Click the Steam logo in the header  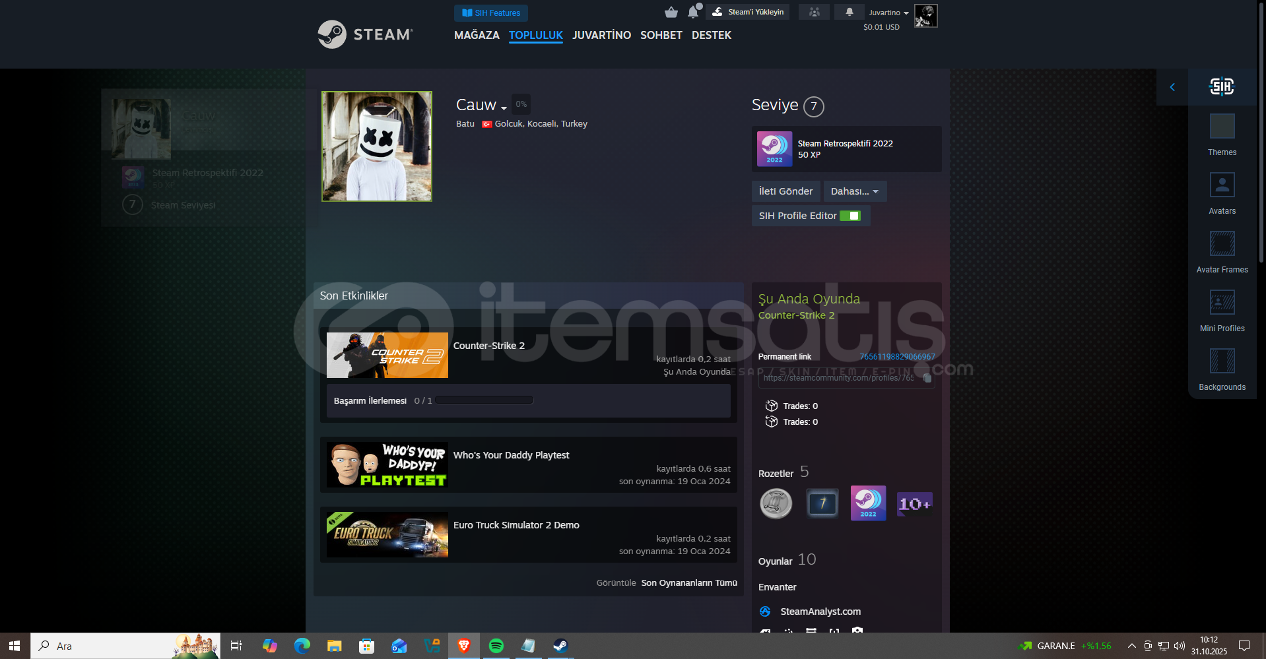point(366,34)
